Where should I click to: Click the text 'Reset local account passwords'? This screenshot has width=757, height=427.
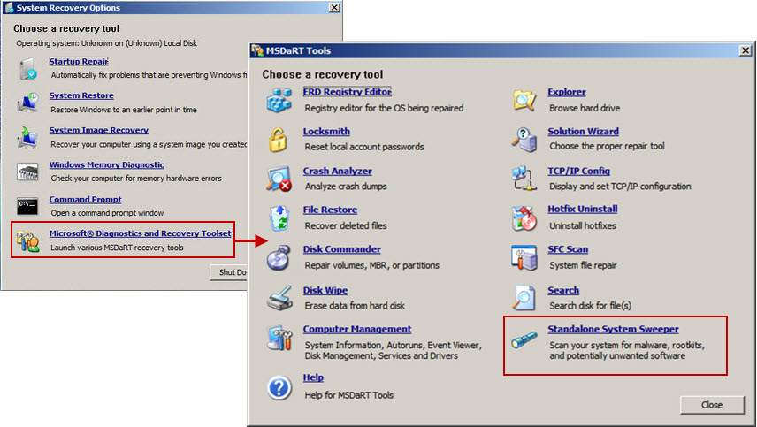tap(364, 147)
